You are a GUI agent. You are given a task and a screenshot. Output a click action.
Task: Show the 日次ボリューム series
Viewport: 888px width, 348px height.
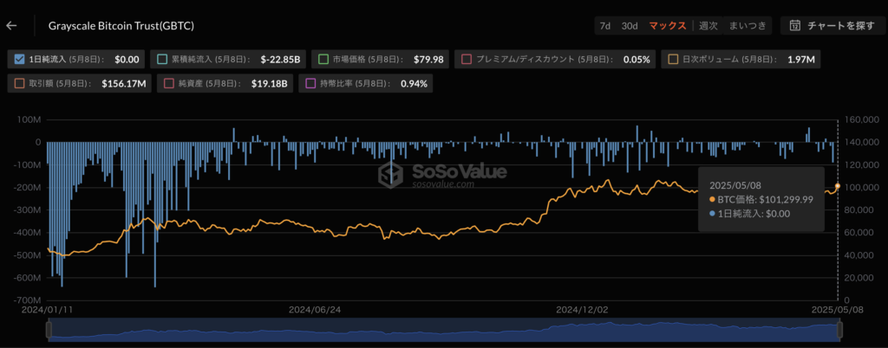click(672, 60)
